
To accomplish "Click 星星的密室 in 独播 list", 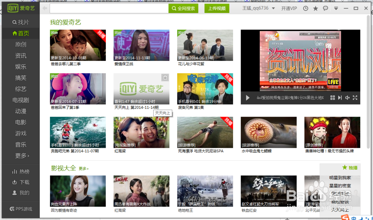I will (340, 186).
